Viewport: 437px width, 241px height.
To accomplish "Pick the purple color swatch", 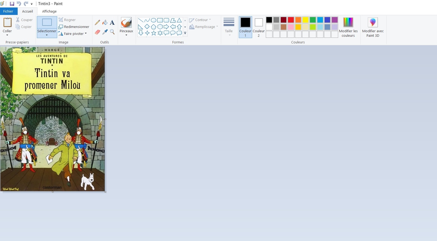I will 335,20.
